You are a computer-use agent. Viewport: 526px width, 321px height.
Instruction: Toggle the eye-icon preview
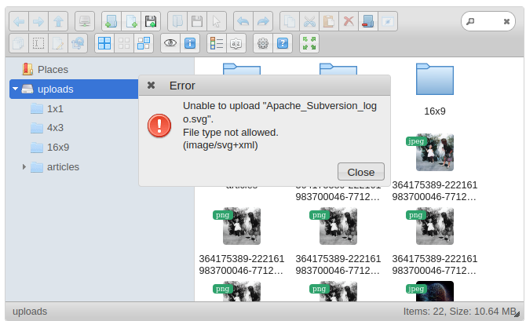170,43
